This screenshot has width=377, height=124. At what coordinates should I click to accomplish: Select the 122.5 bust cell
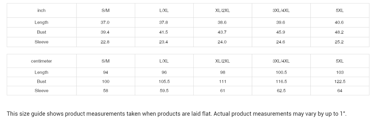340,81
